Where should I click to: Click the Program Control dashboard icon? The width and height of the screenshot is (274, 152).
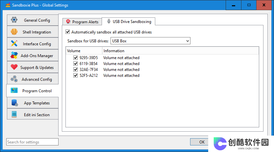pyautogui.click(x=14, y=91)
